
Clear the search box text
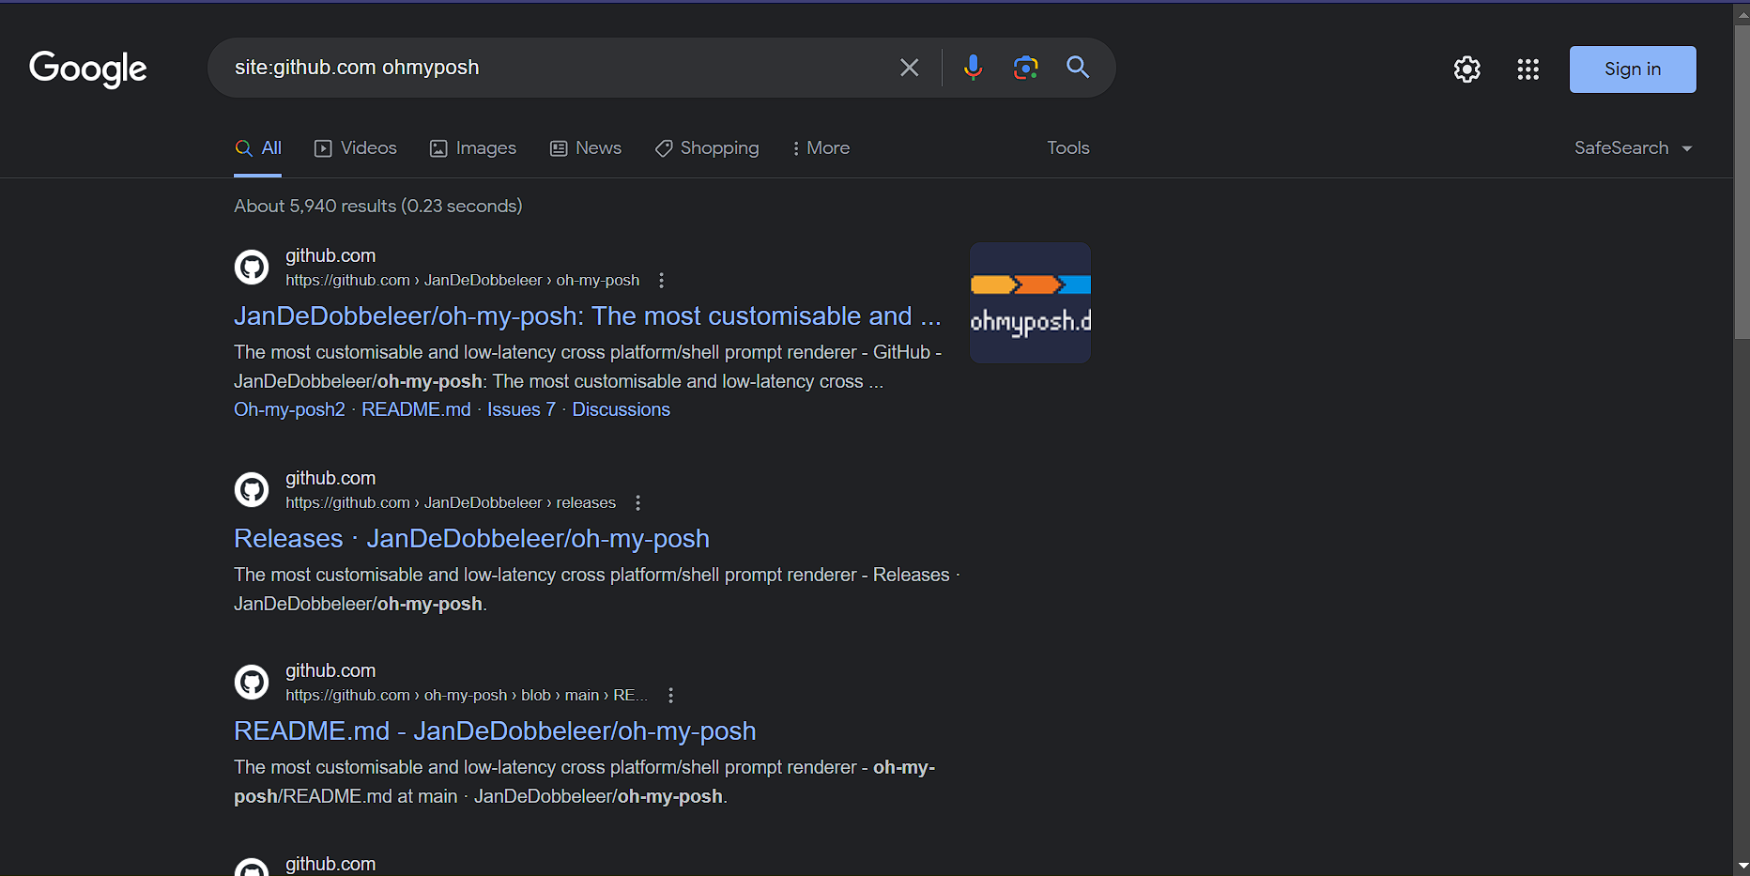tap(909, 68)
